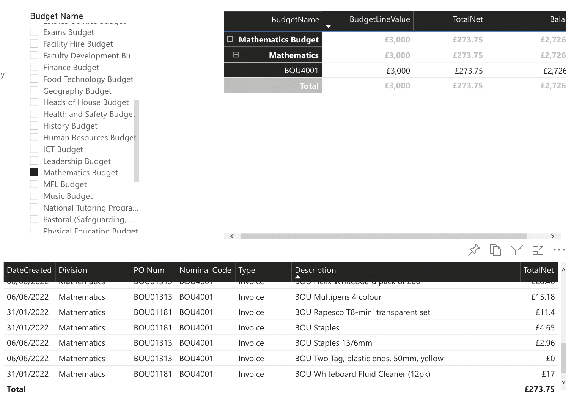Click left arrow of matrix horizontal scrollbar
The width and height of the screenshot is (582, 406).
232,236
